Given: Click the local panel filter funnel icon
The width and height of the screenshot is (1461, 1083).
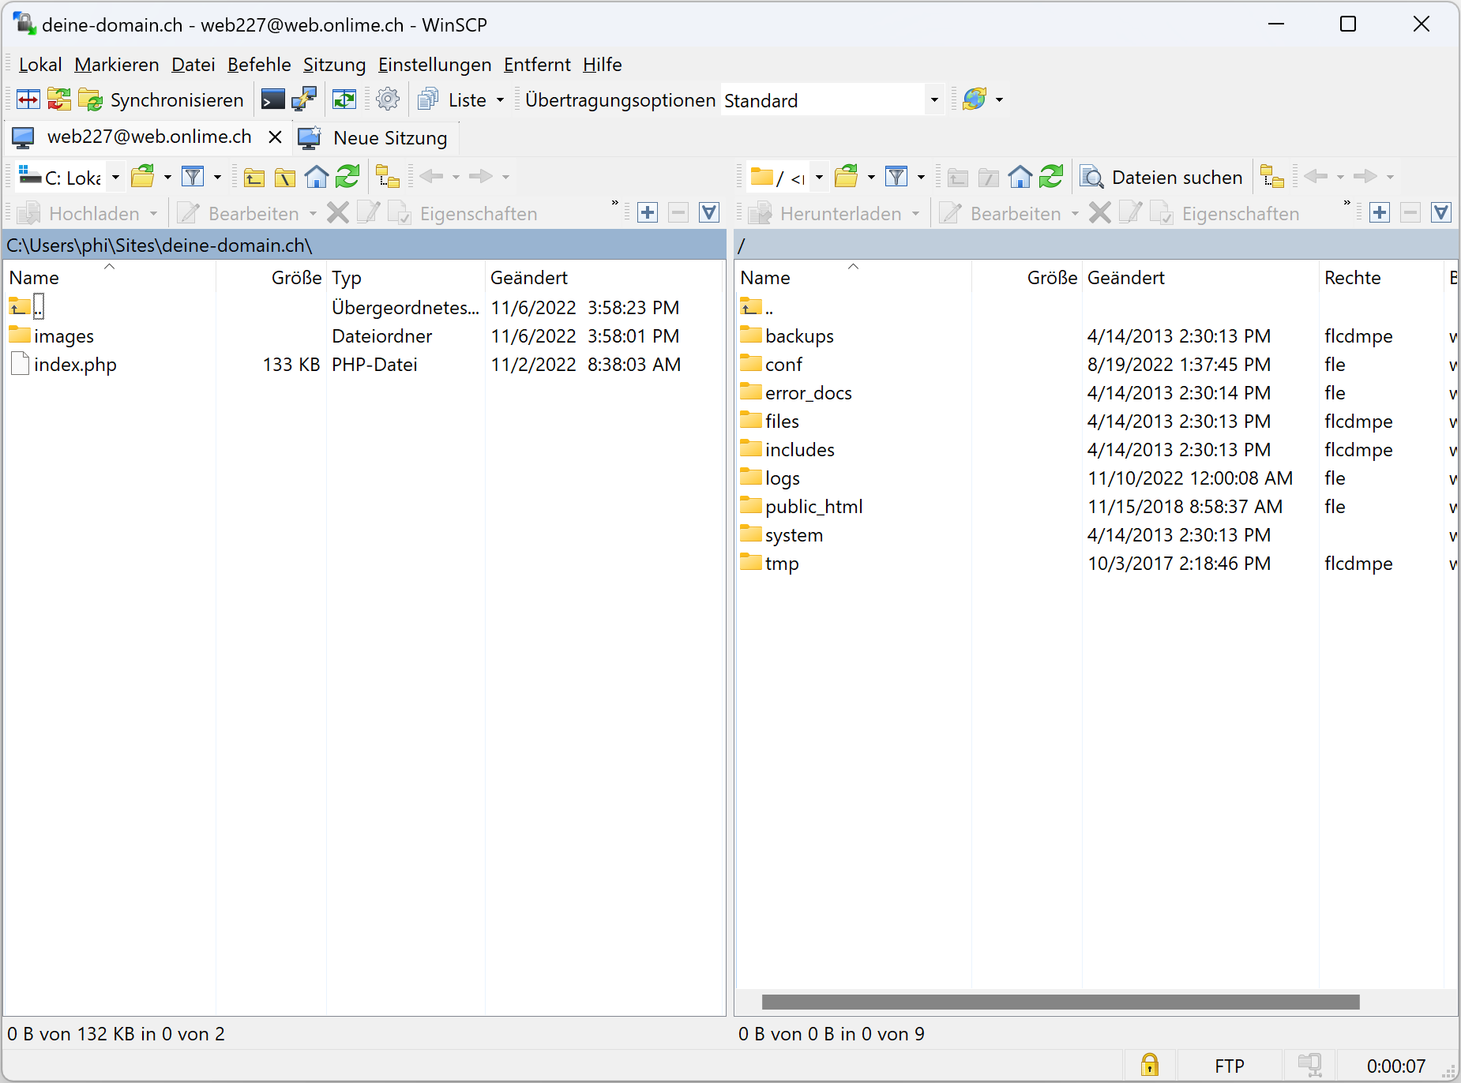Looking at the screenshot, I should coord(193,176).
